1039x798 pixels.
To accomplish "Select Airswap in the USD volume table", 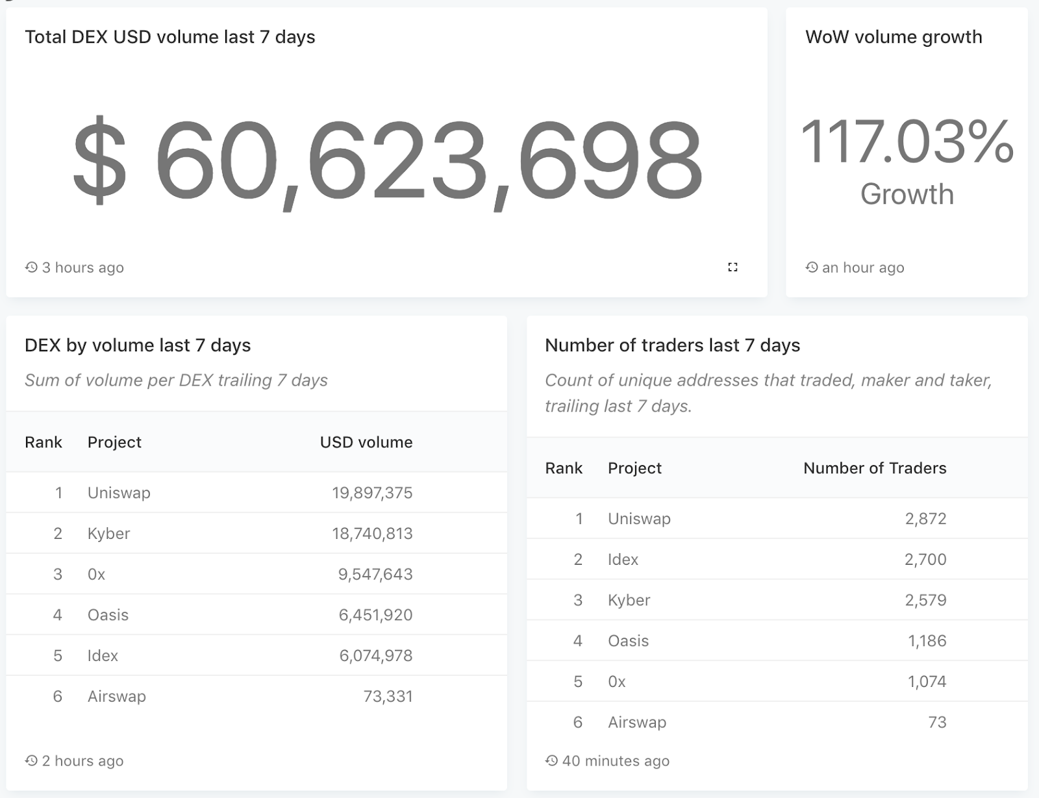I will click(x=117, y=697).
